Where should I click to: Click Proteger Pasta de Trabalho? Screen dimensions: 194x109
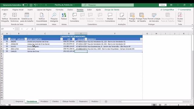[142, 17]
